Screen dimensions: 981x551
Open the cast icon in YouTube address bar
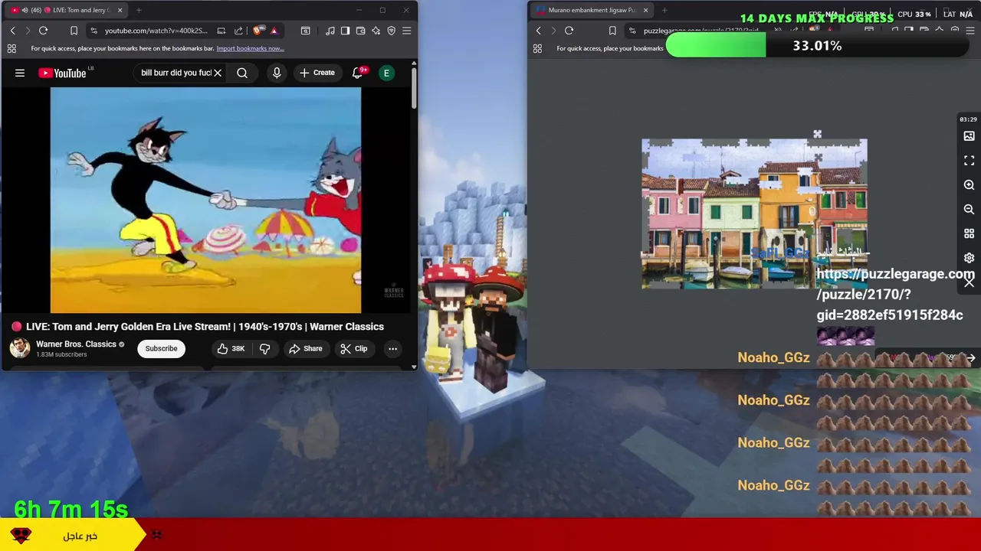click(221, 31)
